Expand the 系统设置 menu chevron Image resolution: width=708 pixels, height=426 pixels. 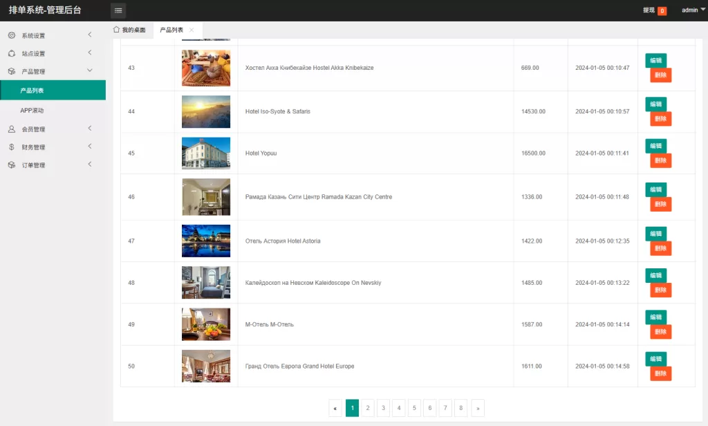90,35
